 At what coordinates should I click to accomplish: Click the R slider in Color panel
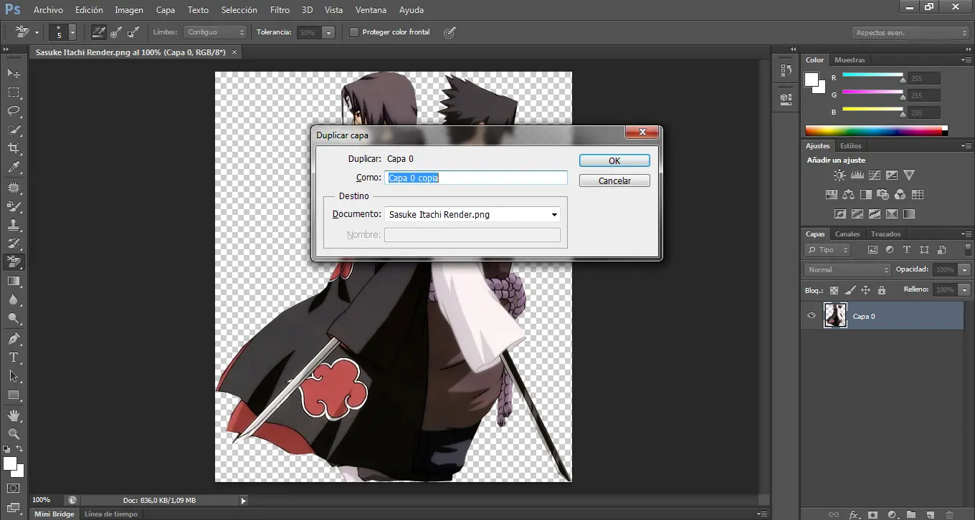tap(872, 76)
